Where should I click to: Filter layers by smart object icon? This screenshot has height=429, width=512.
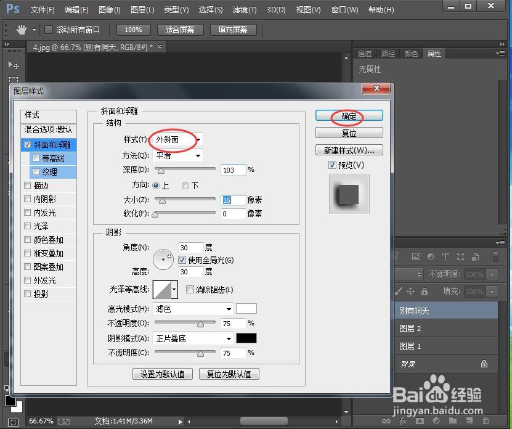(x=476, y=257)
